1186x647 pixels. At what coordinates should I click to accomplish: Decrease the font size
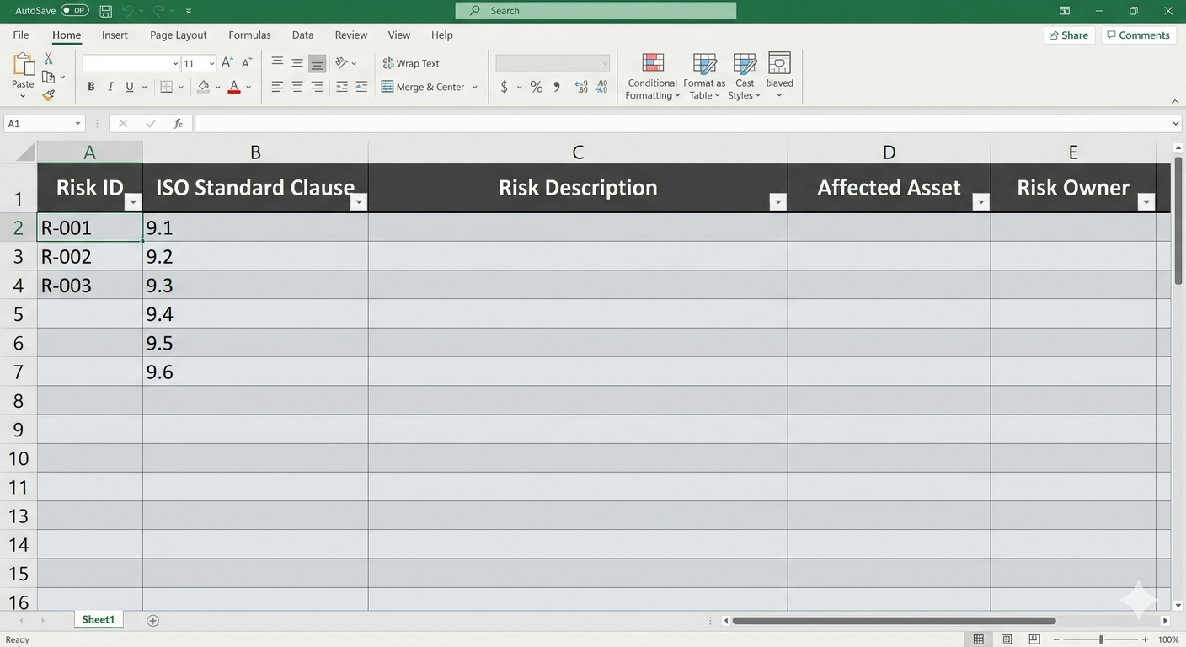247,63
